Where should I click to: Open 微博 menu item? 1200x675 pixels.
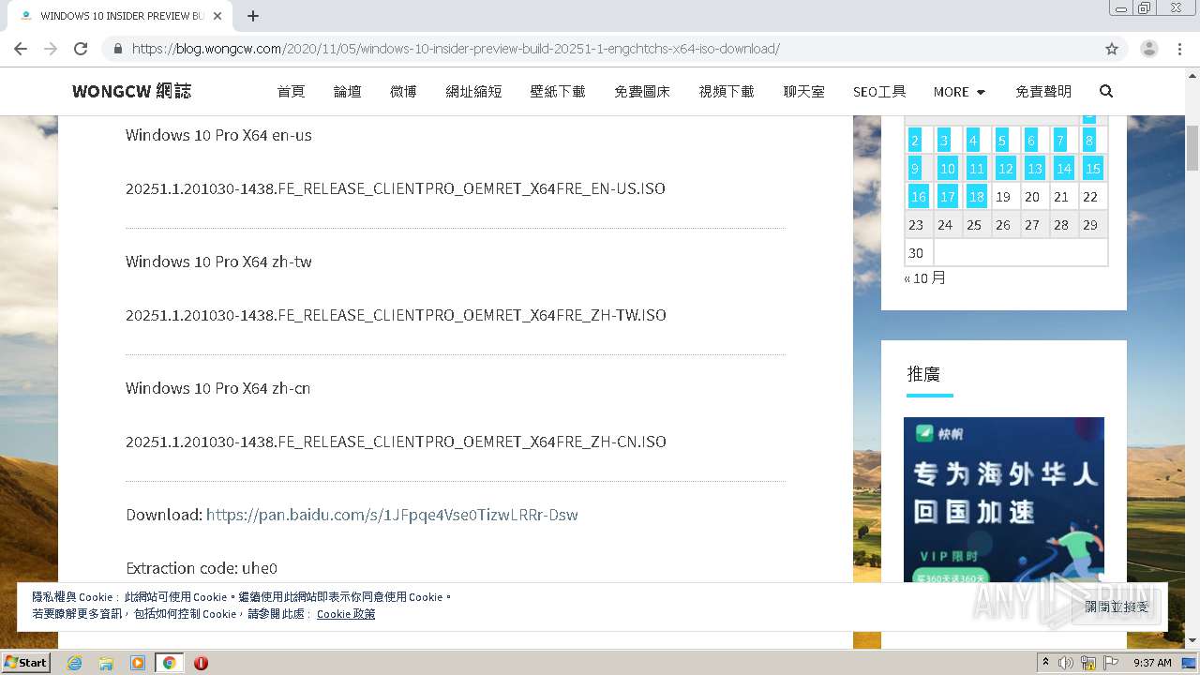click(403, 92)
